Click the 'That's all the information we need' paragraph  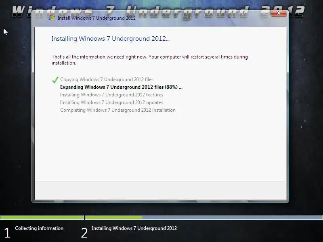click(x=150, y=60)
